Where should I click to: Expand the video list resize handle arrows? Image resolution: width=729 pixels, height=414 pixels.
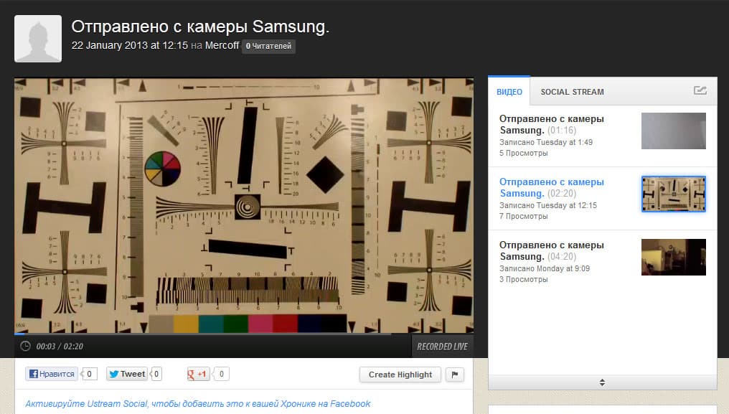(602, 382)
